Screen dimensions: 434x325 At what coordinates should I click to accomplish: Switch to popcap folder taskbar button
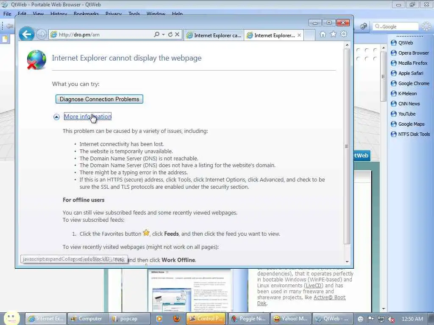pyautogui.click(x=129, y=319)
